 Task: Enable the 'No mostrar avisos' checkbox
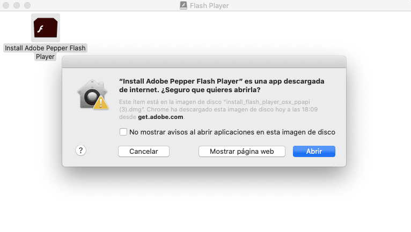[123, 132]
